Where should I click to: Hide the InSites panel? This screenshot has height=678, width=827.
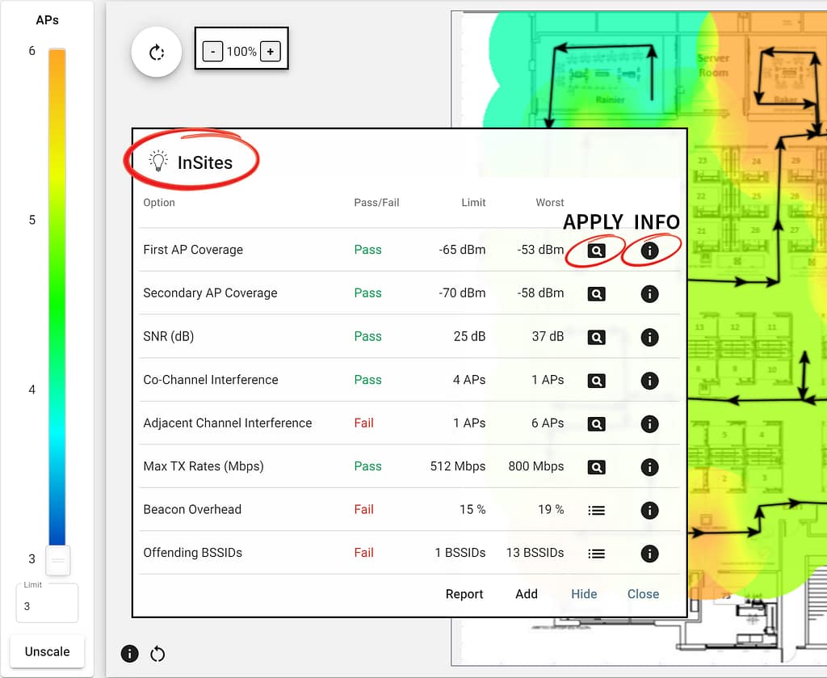click(x=584, y=594)
